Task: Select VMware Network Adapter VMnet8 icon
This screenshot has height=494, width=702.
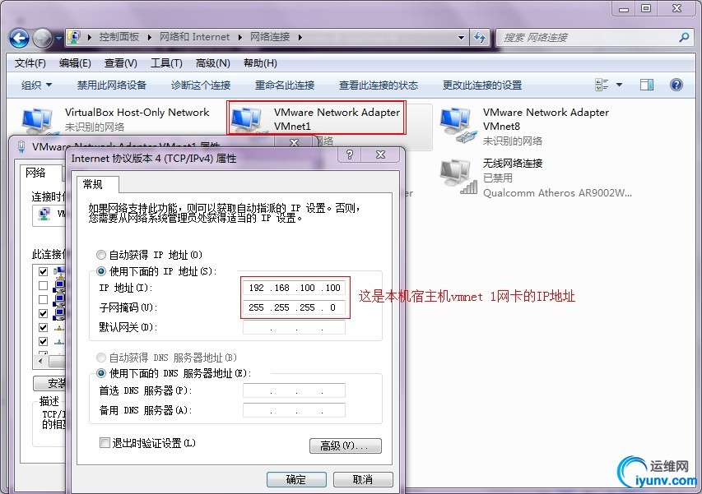Action: (x=457, y=125)
